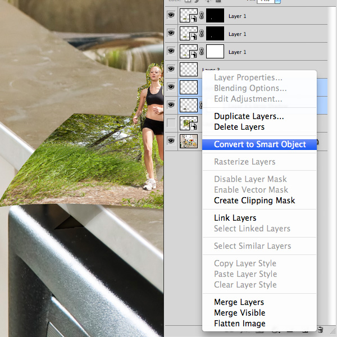Image resolution: width=337 pixels, height=337 pixels.
Task: Click greyed Layer Properties... menu entry
Action: pyautogui.click(x=248, y=78)
